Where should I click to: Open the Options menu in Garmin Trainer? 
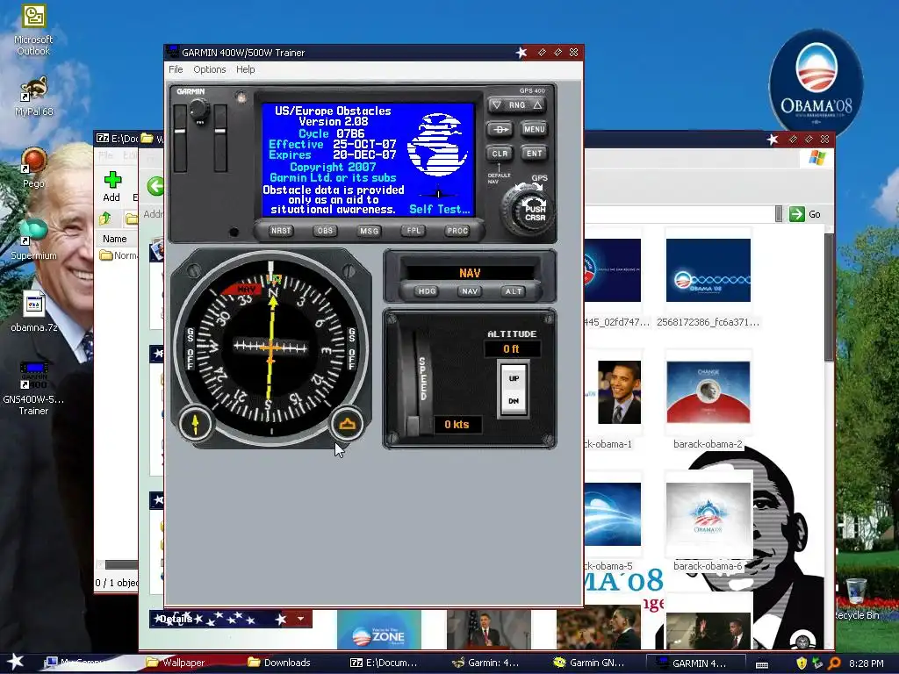[209, 69]
